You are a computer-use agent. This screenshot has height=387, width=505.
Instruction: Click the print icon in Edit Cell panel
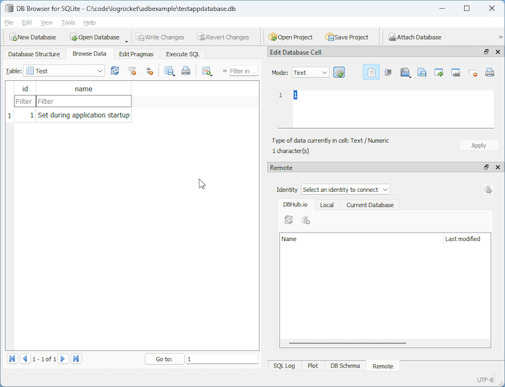click(490, 73)
